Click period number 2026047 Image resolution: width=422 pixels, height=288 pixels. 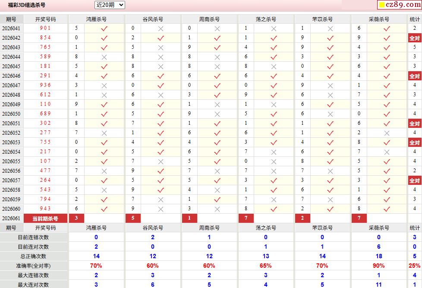click(11, 85)
